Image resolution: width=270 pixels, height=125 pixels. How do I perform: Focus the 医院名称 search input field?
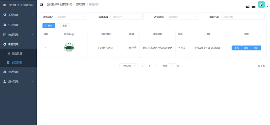[243, 17]
